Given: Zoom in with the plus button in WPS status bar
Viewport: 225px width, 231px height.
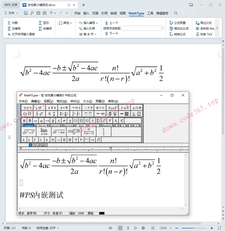Looking at the screenshot, I should (212, 228).
